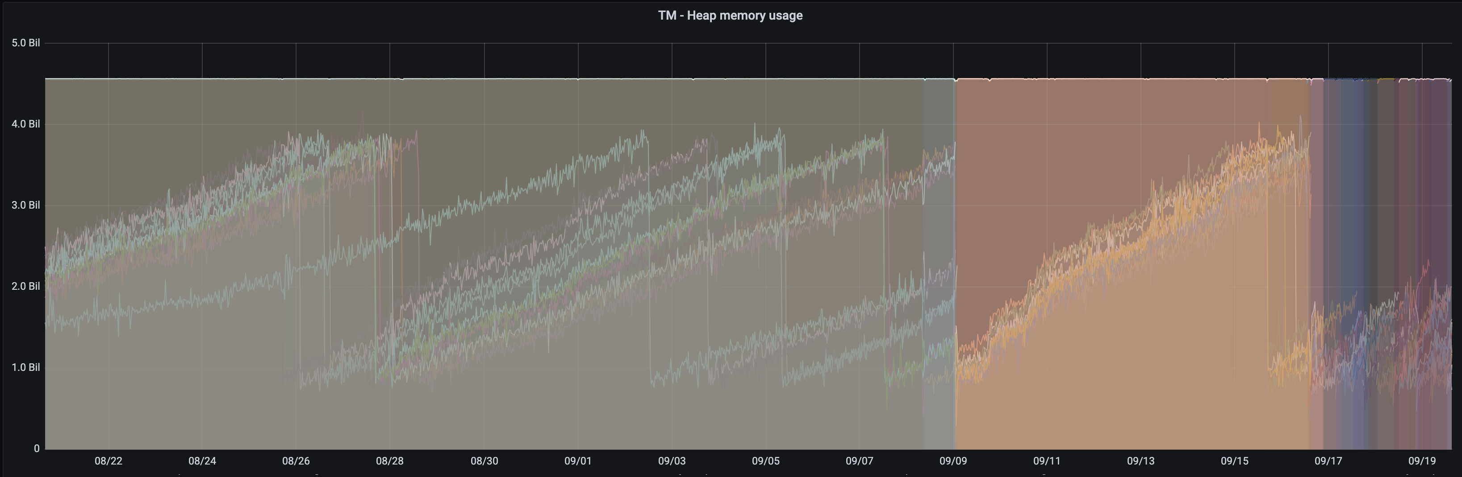Click the 09/03 date tick label
The height and width of the screenshot is (477, 1462).
pyautogui.click(x=672, y=461)
